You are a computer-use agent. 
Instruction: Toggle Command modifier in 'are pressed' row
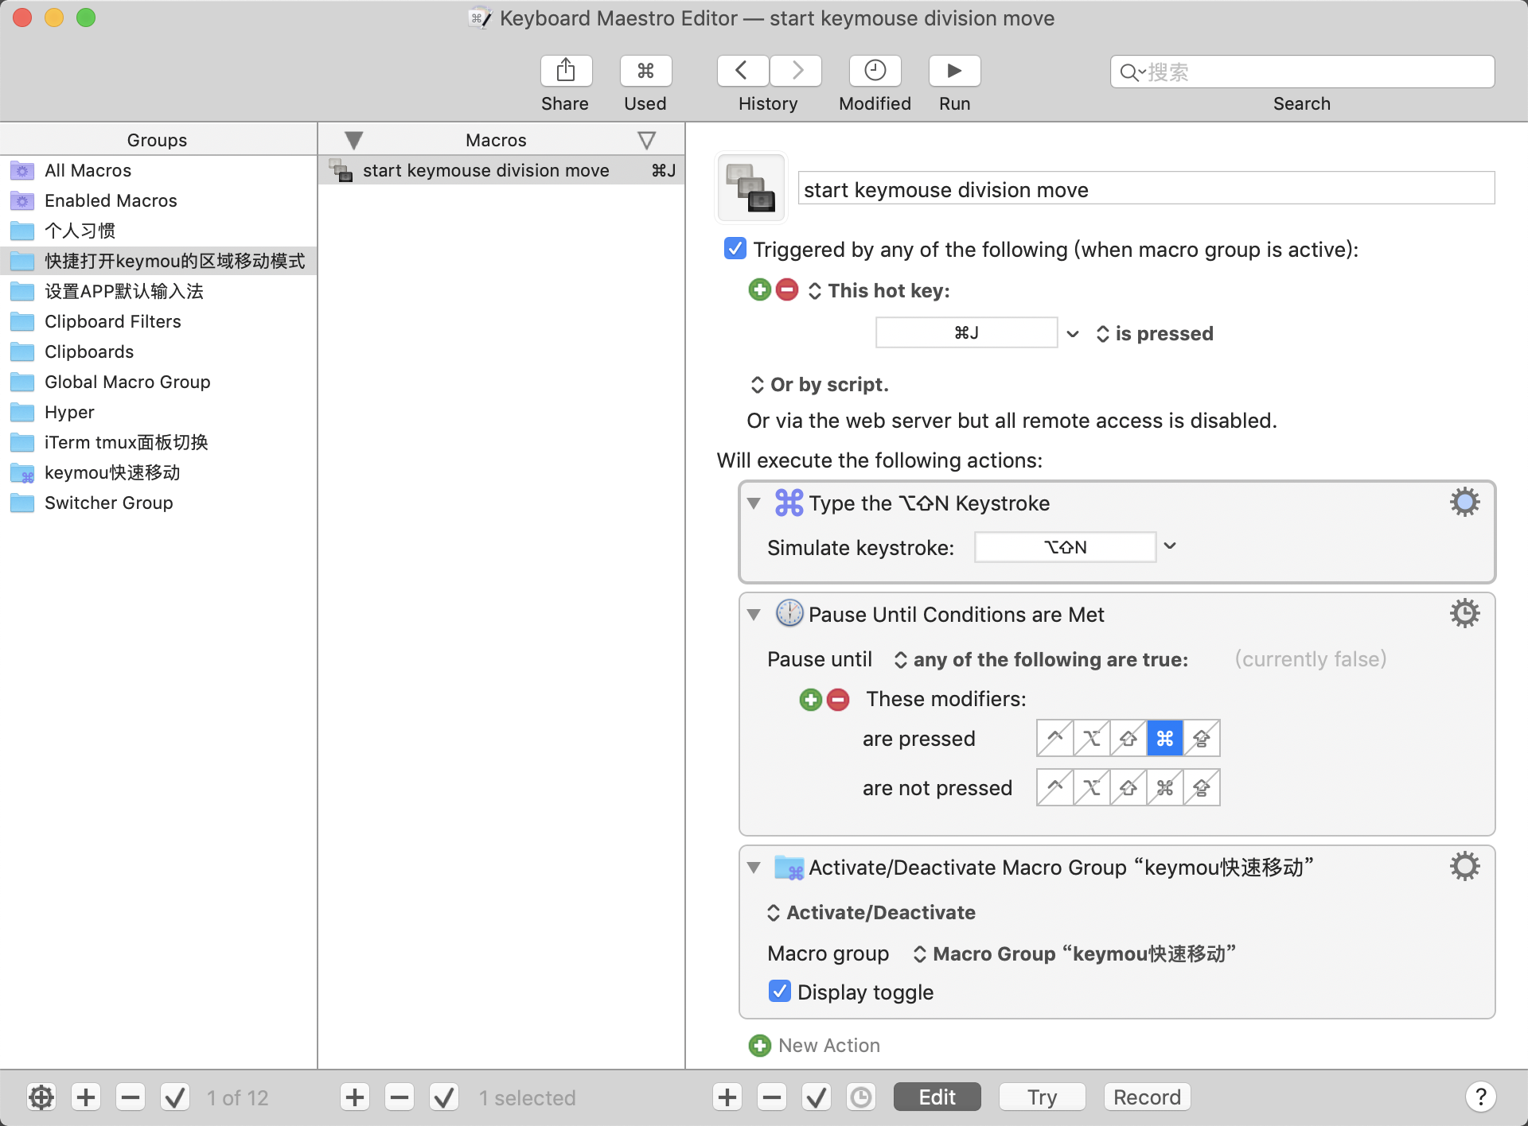coord(1164,739)
